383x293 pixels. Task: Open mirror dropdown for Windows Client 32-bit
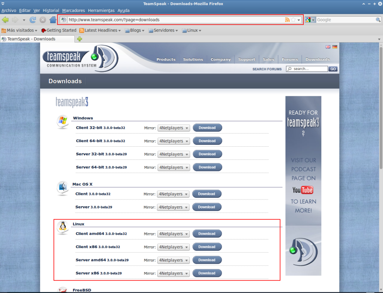click(x=174, y=128)
